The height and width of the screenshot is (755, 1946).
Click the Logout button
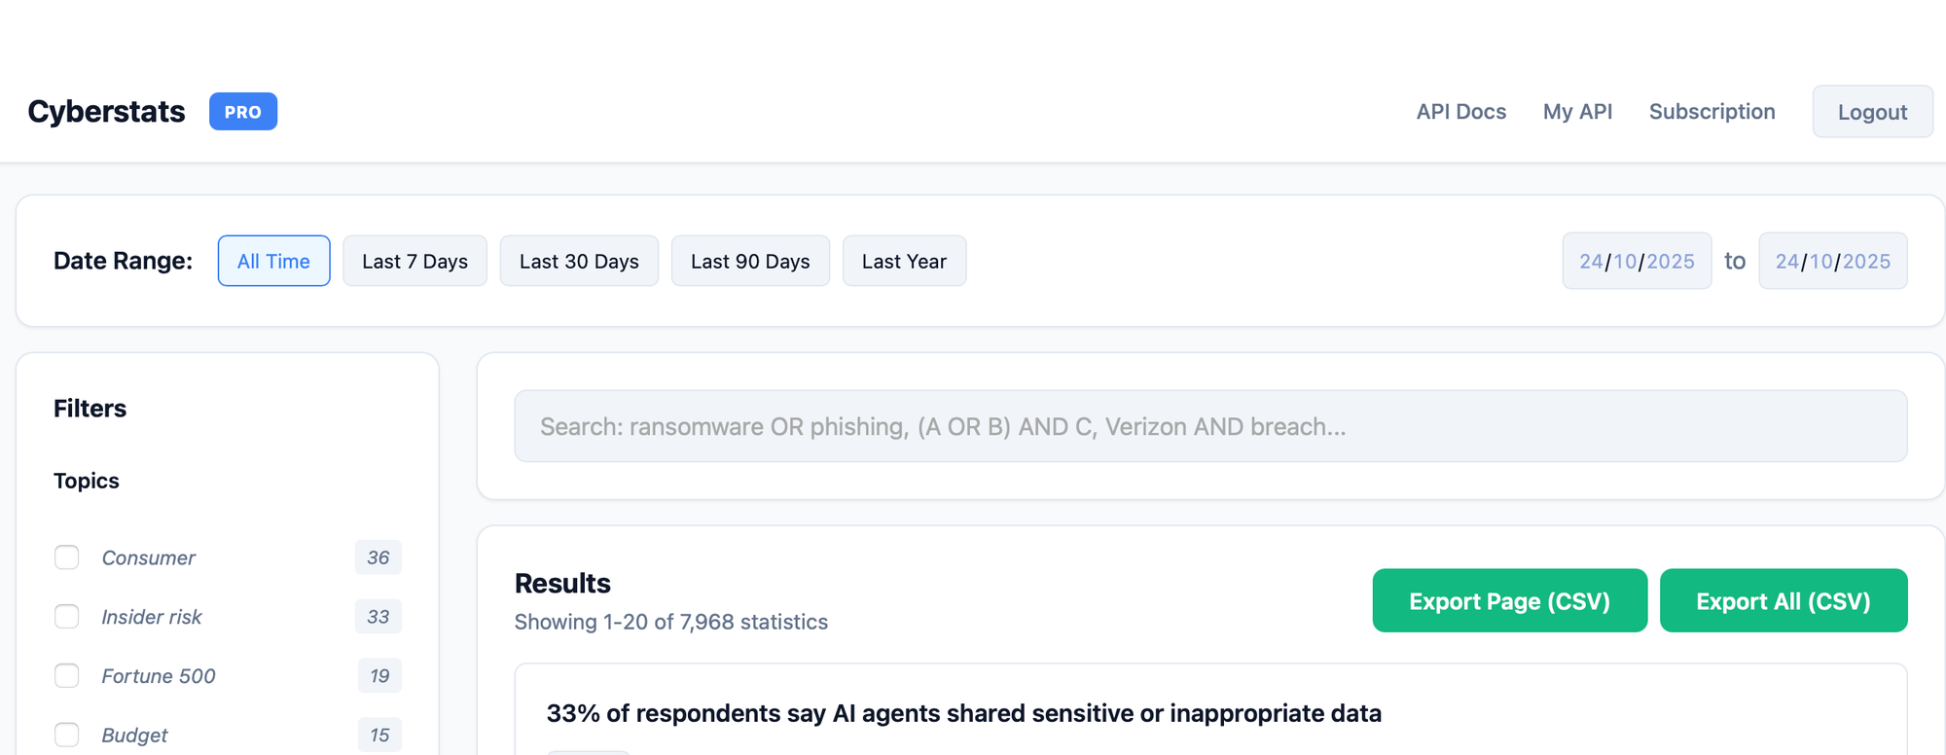[x=1871, y=112]
